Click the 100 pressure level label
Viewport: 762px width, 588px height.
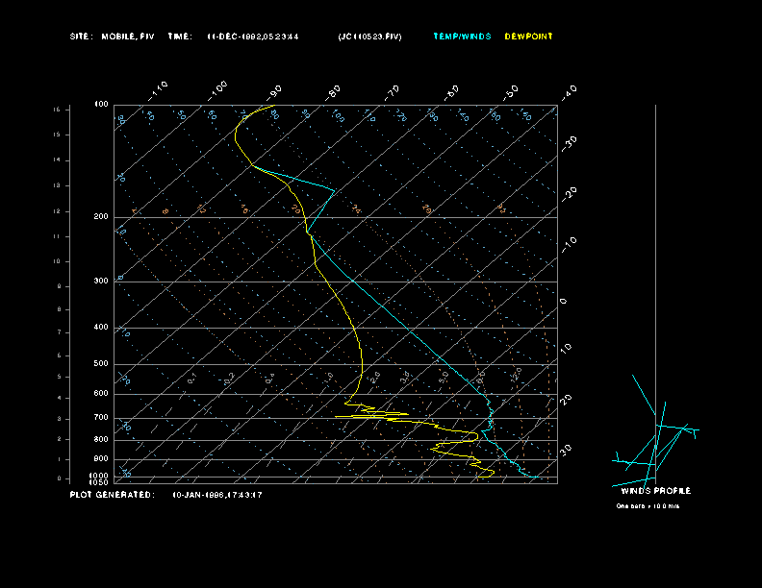[x=101, y=105]
